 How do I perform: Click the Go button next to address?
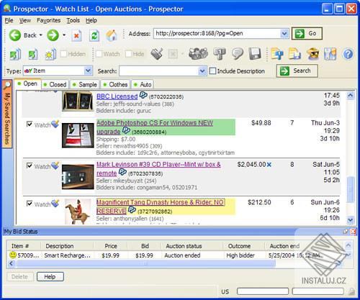pos(307,33)
